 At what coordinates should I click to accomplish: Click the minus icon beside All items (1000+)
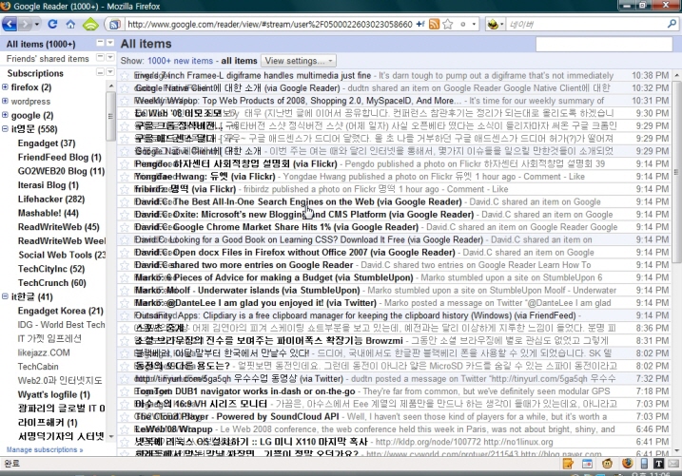click(x=100, y=43)
